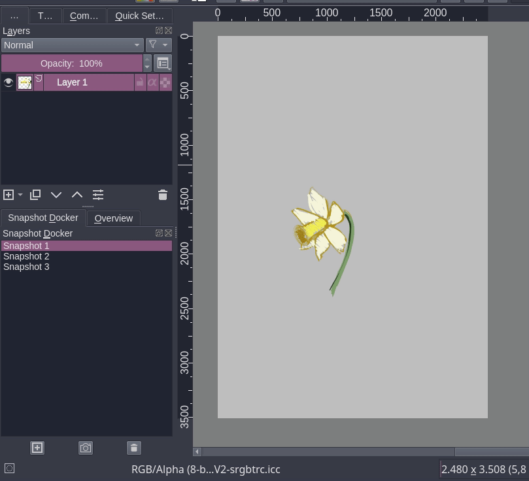The image size is (529, 481).
Task: Move layer up with the up chevron
Action: (x=77, y=195)
